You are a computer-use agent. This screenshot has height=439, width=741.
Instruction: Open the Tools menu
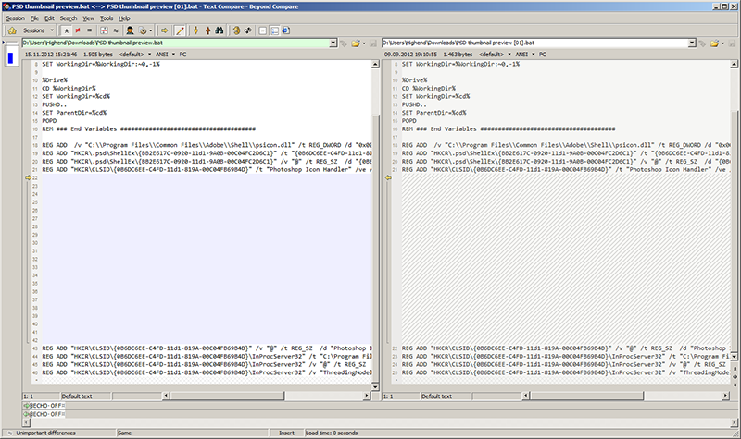coord(107,18)
